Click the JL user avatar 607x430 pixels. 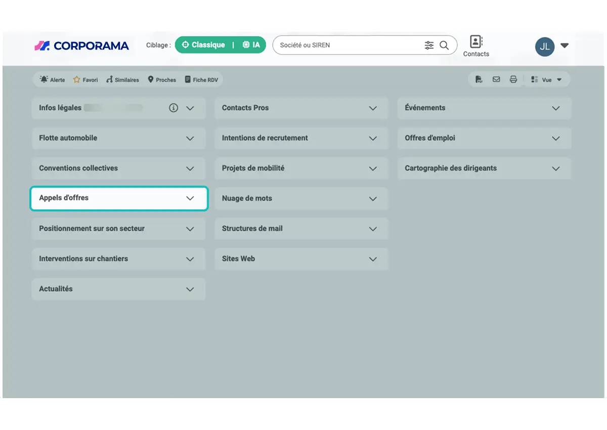545,47
